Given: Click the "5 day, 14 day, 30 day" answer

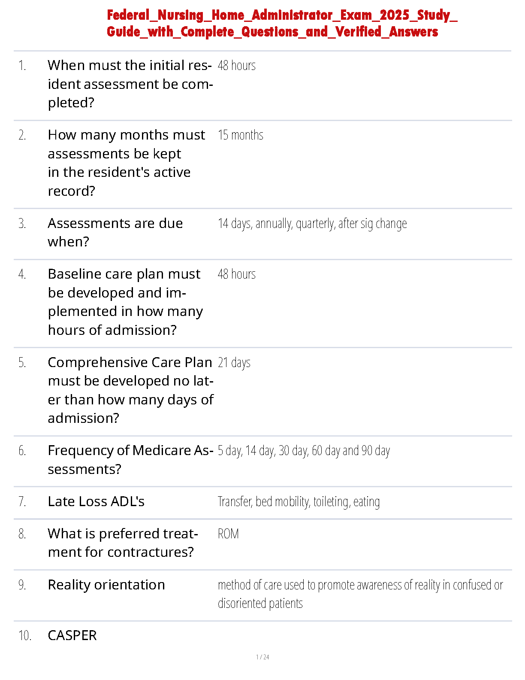Looking at the screenshot, I should pos(304,451).
